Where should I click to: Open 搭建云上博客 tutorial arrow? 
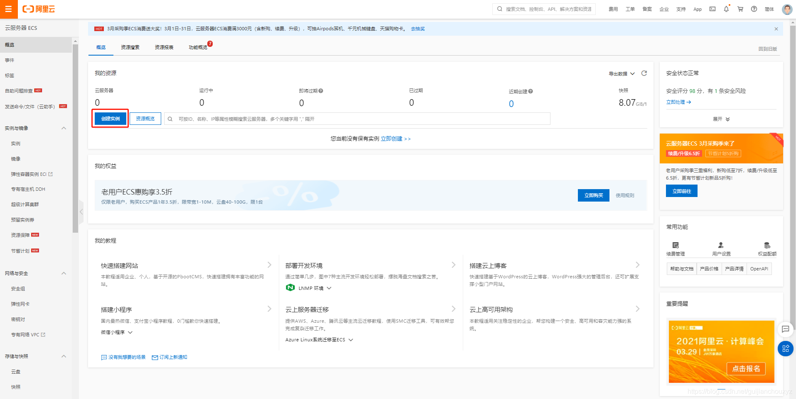pyautogui.click(x=637, y=265)
